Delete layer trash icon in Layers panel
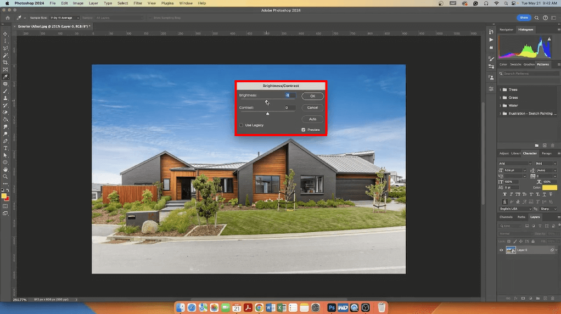The image size is (561, 314). coord(553,298)
